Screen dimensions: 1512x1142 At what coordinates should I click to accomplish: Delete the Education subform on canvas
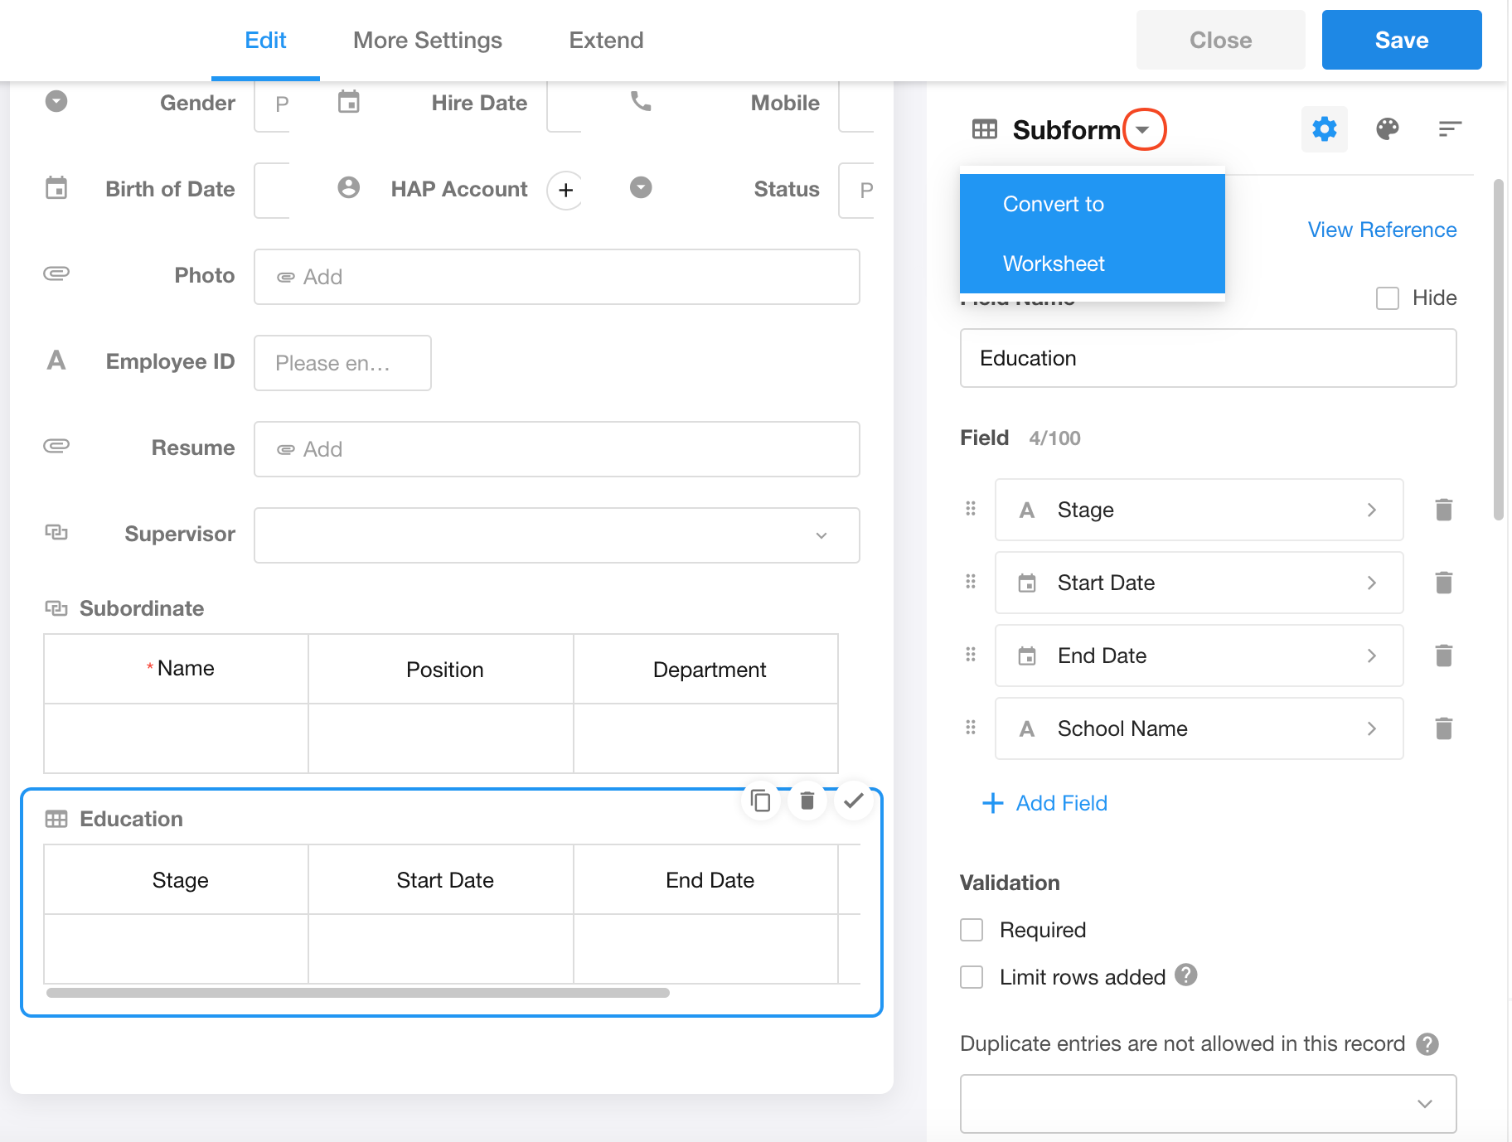click(807, 801)
